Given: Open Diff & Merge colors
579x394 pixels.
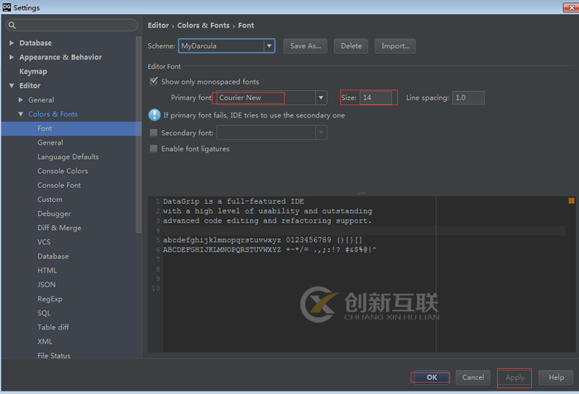Looking at the screenshot, I should [59, 228].
